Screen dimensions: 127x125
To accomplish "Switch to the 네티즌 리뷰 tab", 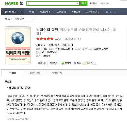I will [x=57, y=73].
